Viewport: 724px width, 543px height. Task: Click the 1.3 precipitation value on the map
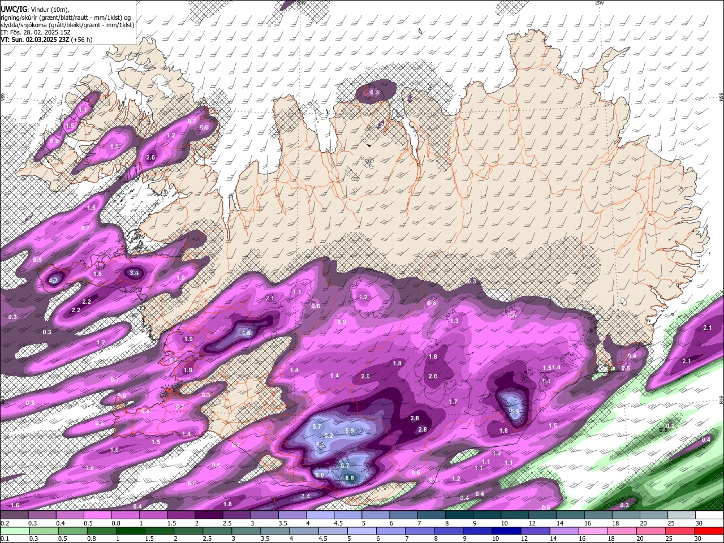click(x=454, y=321)
